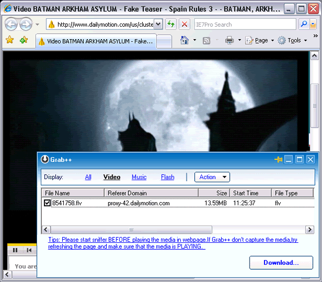Viewport: 322px width, 282px height.
Task: Filter Grab++ list by Flash
Action: pos(167,177)
